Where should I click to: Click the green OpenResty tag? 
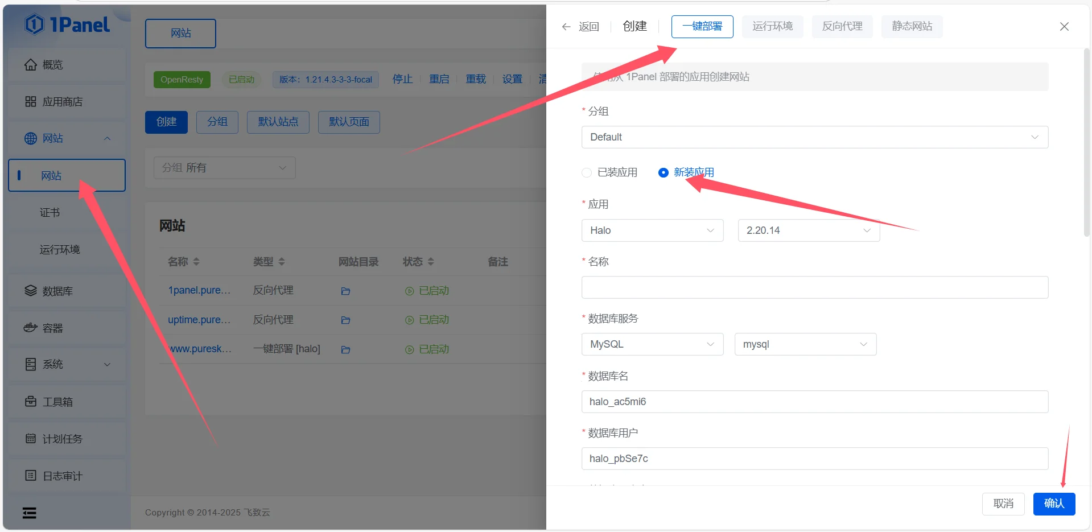tap(182, 80)
